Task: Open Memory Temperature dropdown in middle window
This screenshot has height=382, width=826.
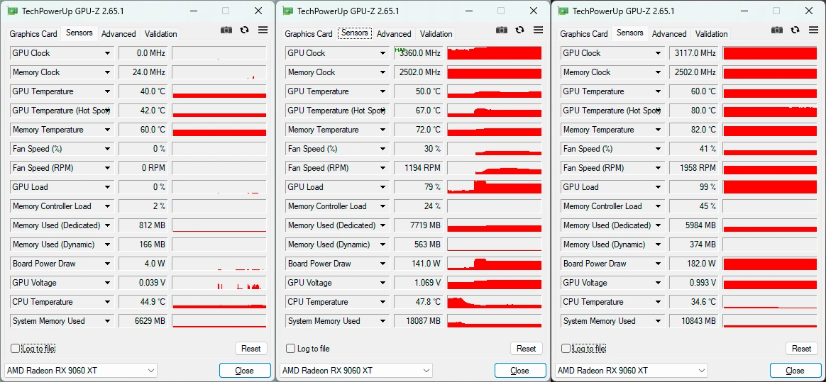Action: click(x=383, y=130)
